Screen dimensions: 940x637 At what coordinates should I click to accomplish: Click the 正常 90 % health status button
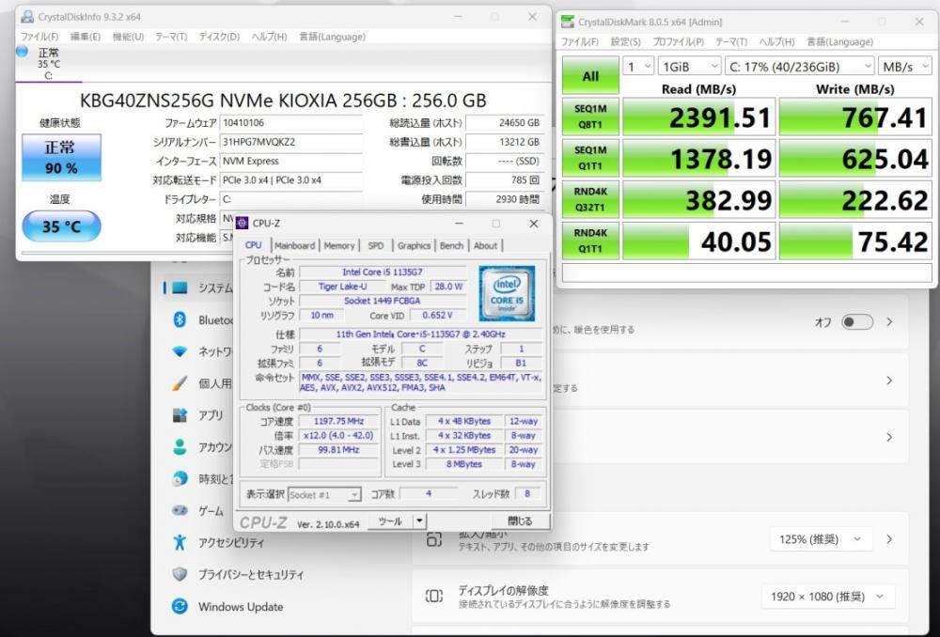(61, 158)
